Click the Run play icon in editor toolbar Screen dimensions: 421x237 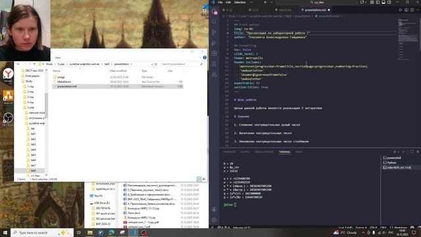coord(401,10)
